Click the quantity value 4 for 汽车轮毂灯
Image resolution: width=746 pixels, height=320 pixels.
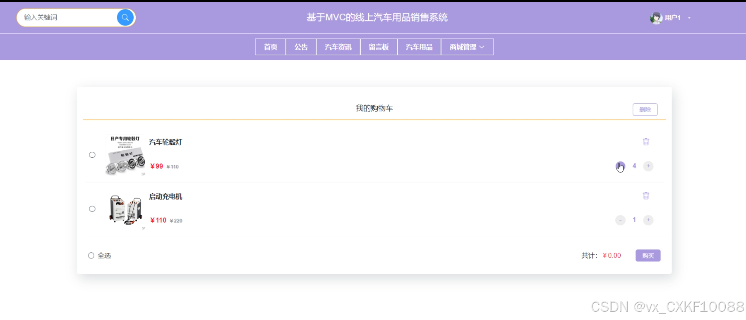pyautogui.click(x=634, y=166)
